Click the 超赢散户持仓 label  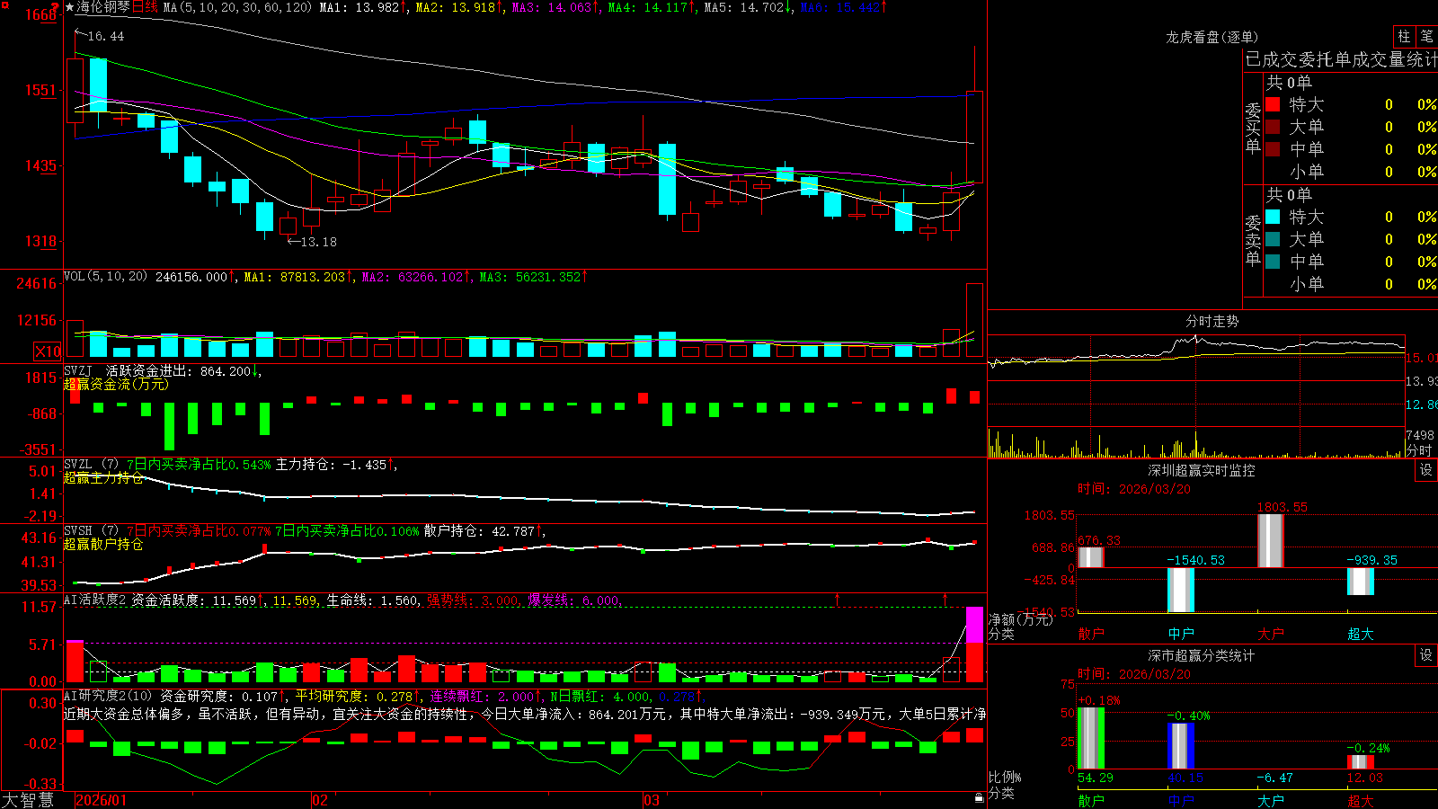point(103,545)
